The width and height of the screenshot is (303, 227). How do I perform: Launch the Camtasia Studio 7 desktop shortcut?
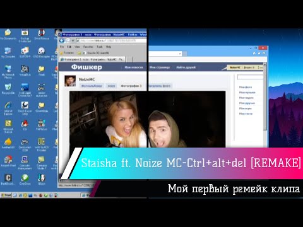tap(42, 163)
